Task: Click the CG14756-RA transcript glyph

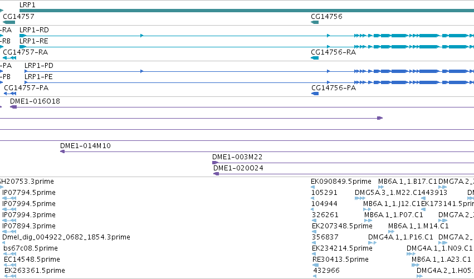Action: click(x=315, y=58)
